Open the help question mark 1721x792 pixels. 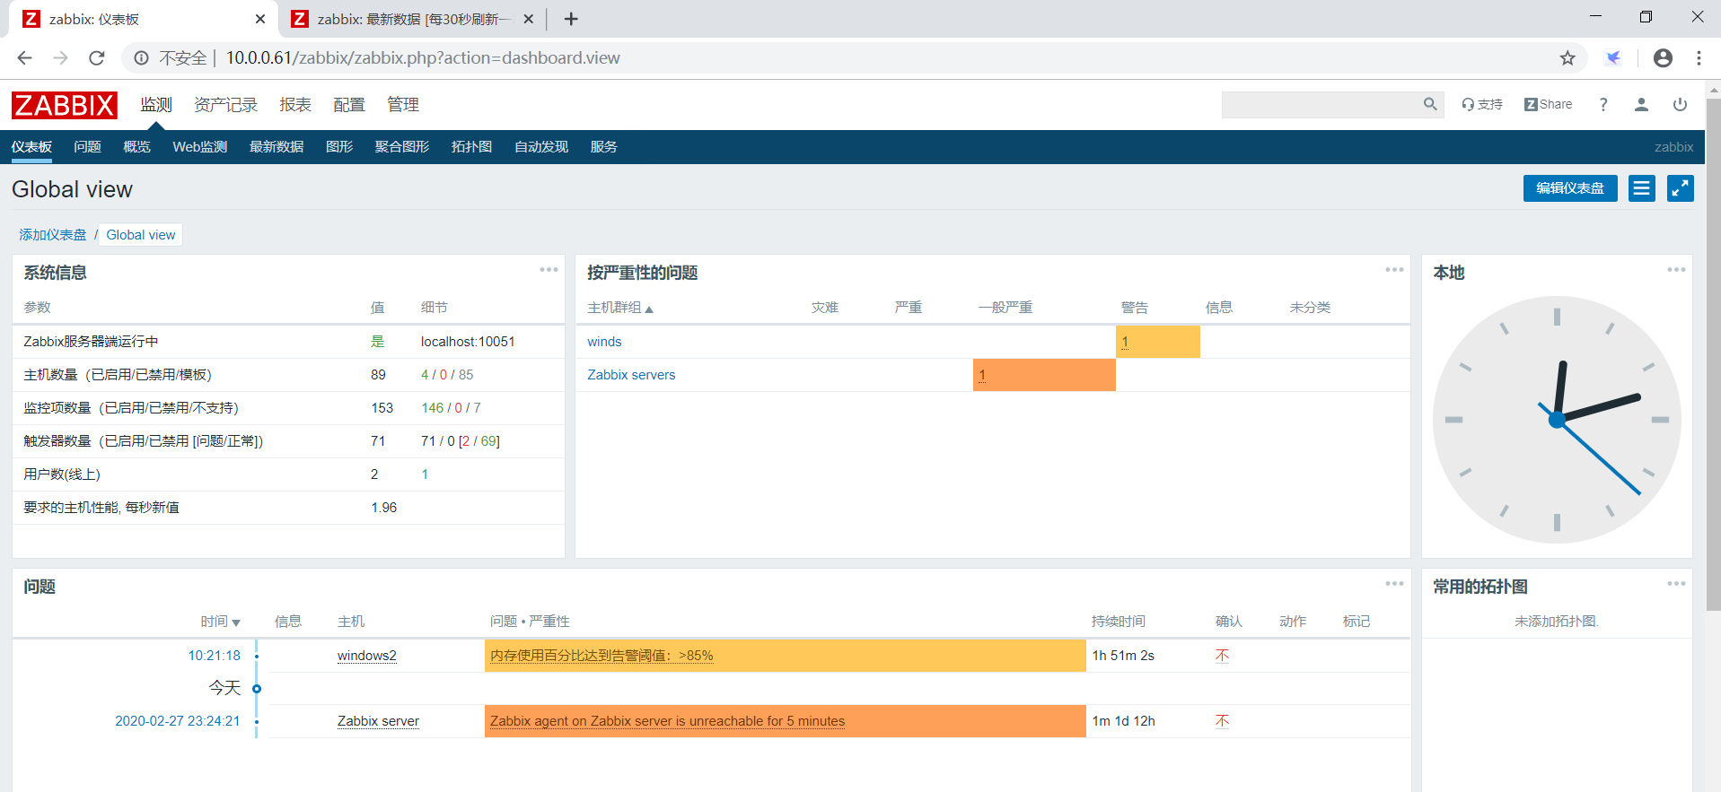[1603, 104]
